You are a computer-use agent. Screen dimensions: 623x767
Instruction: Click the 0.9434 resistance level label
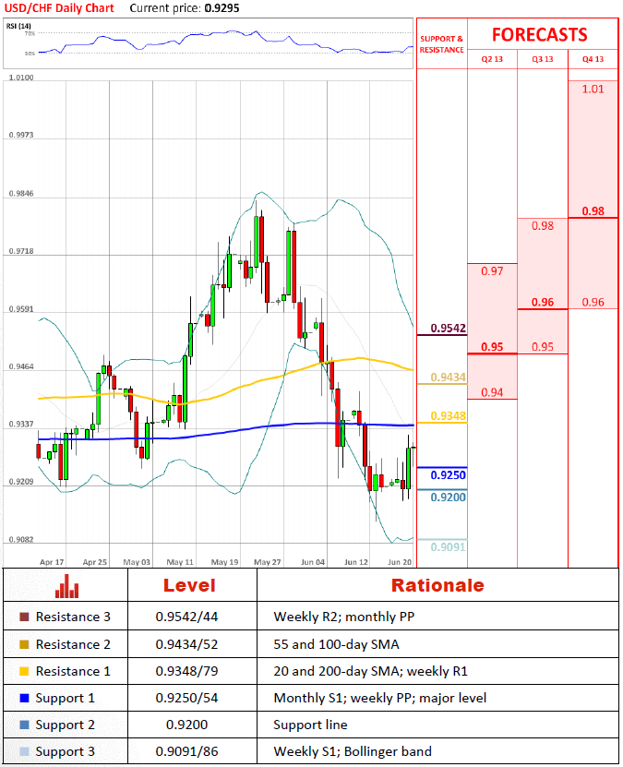(x=448, y=378)
